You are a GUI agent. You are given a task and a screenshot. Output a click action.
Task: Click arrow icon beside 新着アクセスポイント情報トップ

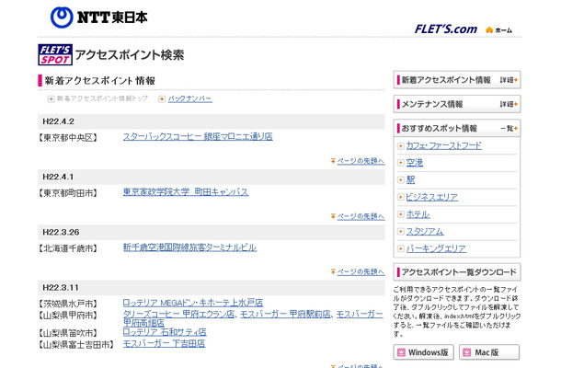[x=51, y=98]
